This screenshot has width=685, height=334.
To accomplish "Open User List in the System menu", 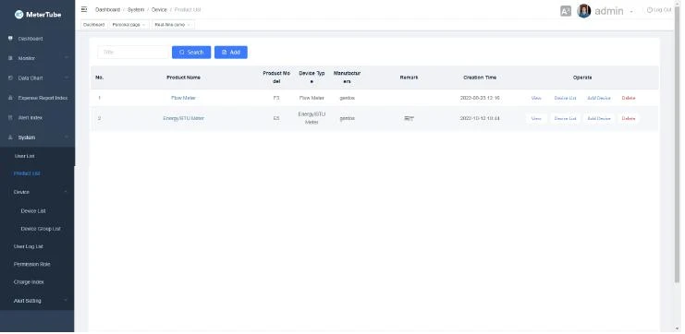I will (x=24, y=156).
